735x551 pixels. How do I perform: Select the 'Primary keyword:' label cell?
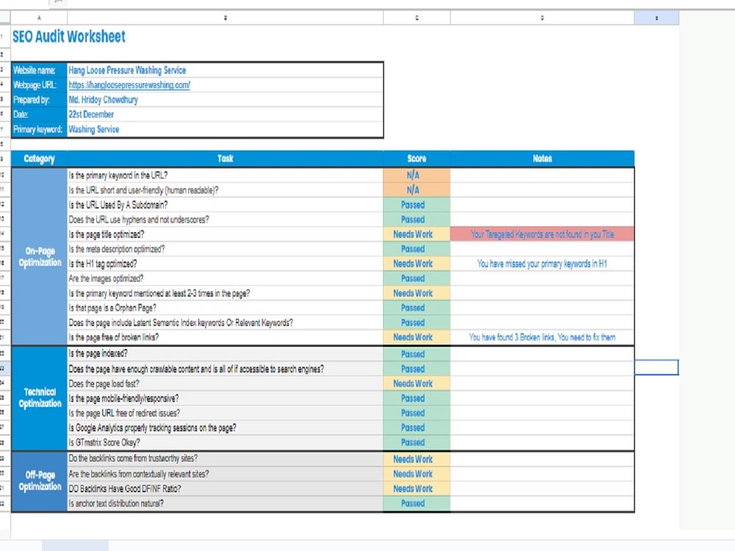pyautogui.click(x=40, y=129)
